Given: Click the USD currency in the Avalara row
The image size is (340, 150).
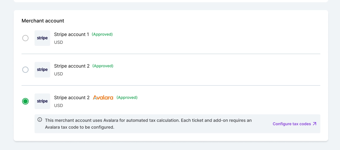Looking at the screenshot, I should (x=58, y=106).
